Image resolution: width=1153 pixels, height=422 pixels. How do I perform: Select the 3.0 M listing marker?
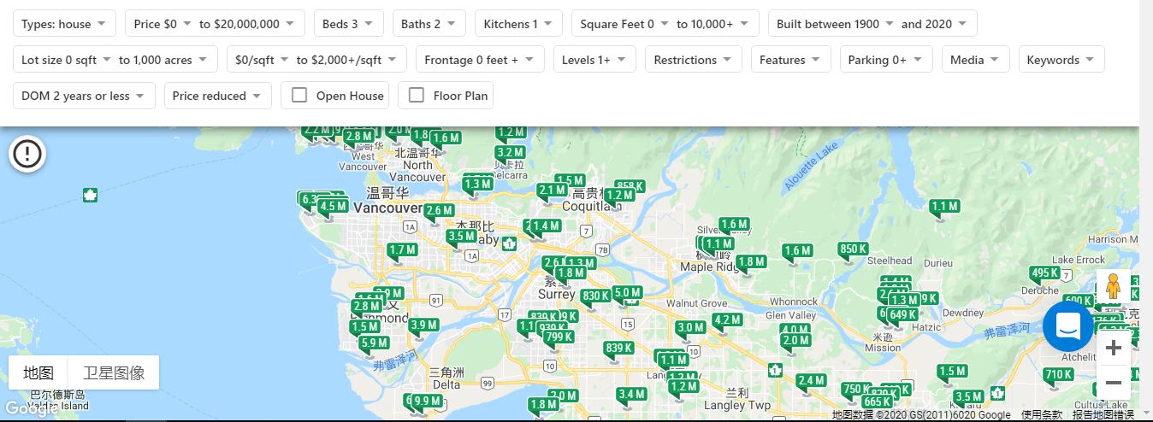(690, 327)
